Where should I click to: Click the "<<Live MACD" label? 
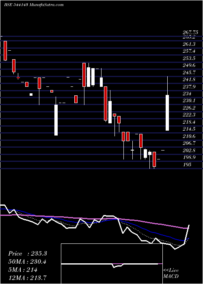click(x=171, y=273)
